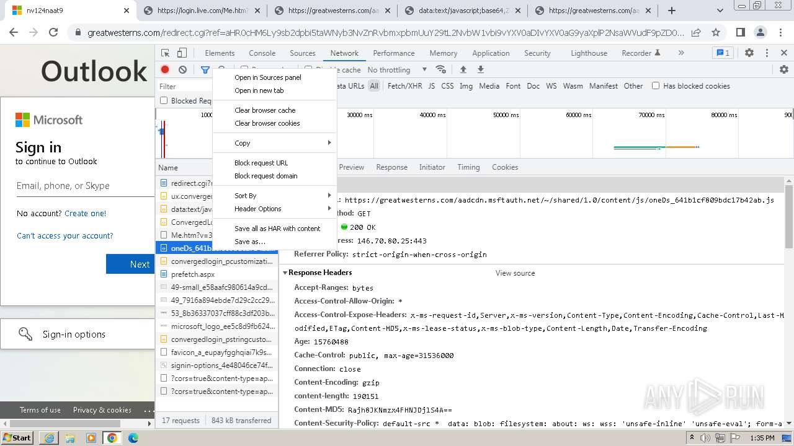This screenshot has height=446, width=794.
Task: Click View source for response headers
Action: pos(515,273)
